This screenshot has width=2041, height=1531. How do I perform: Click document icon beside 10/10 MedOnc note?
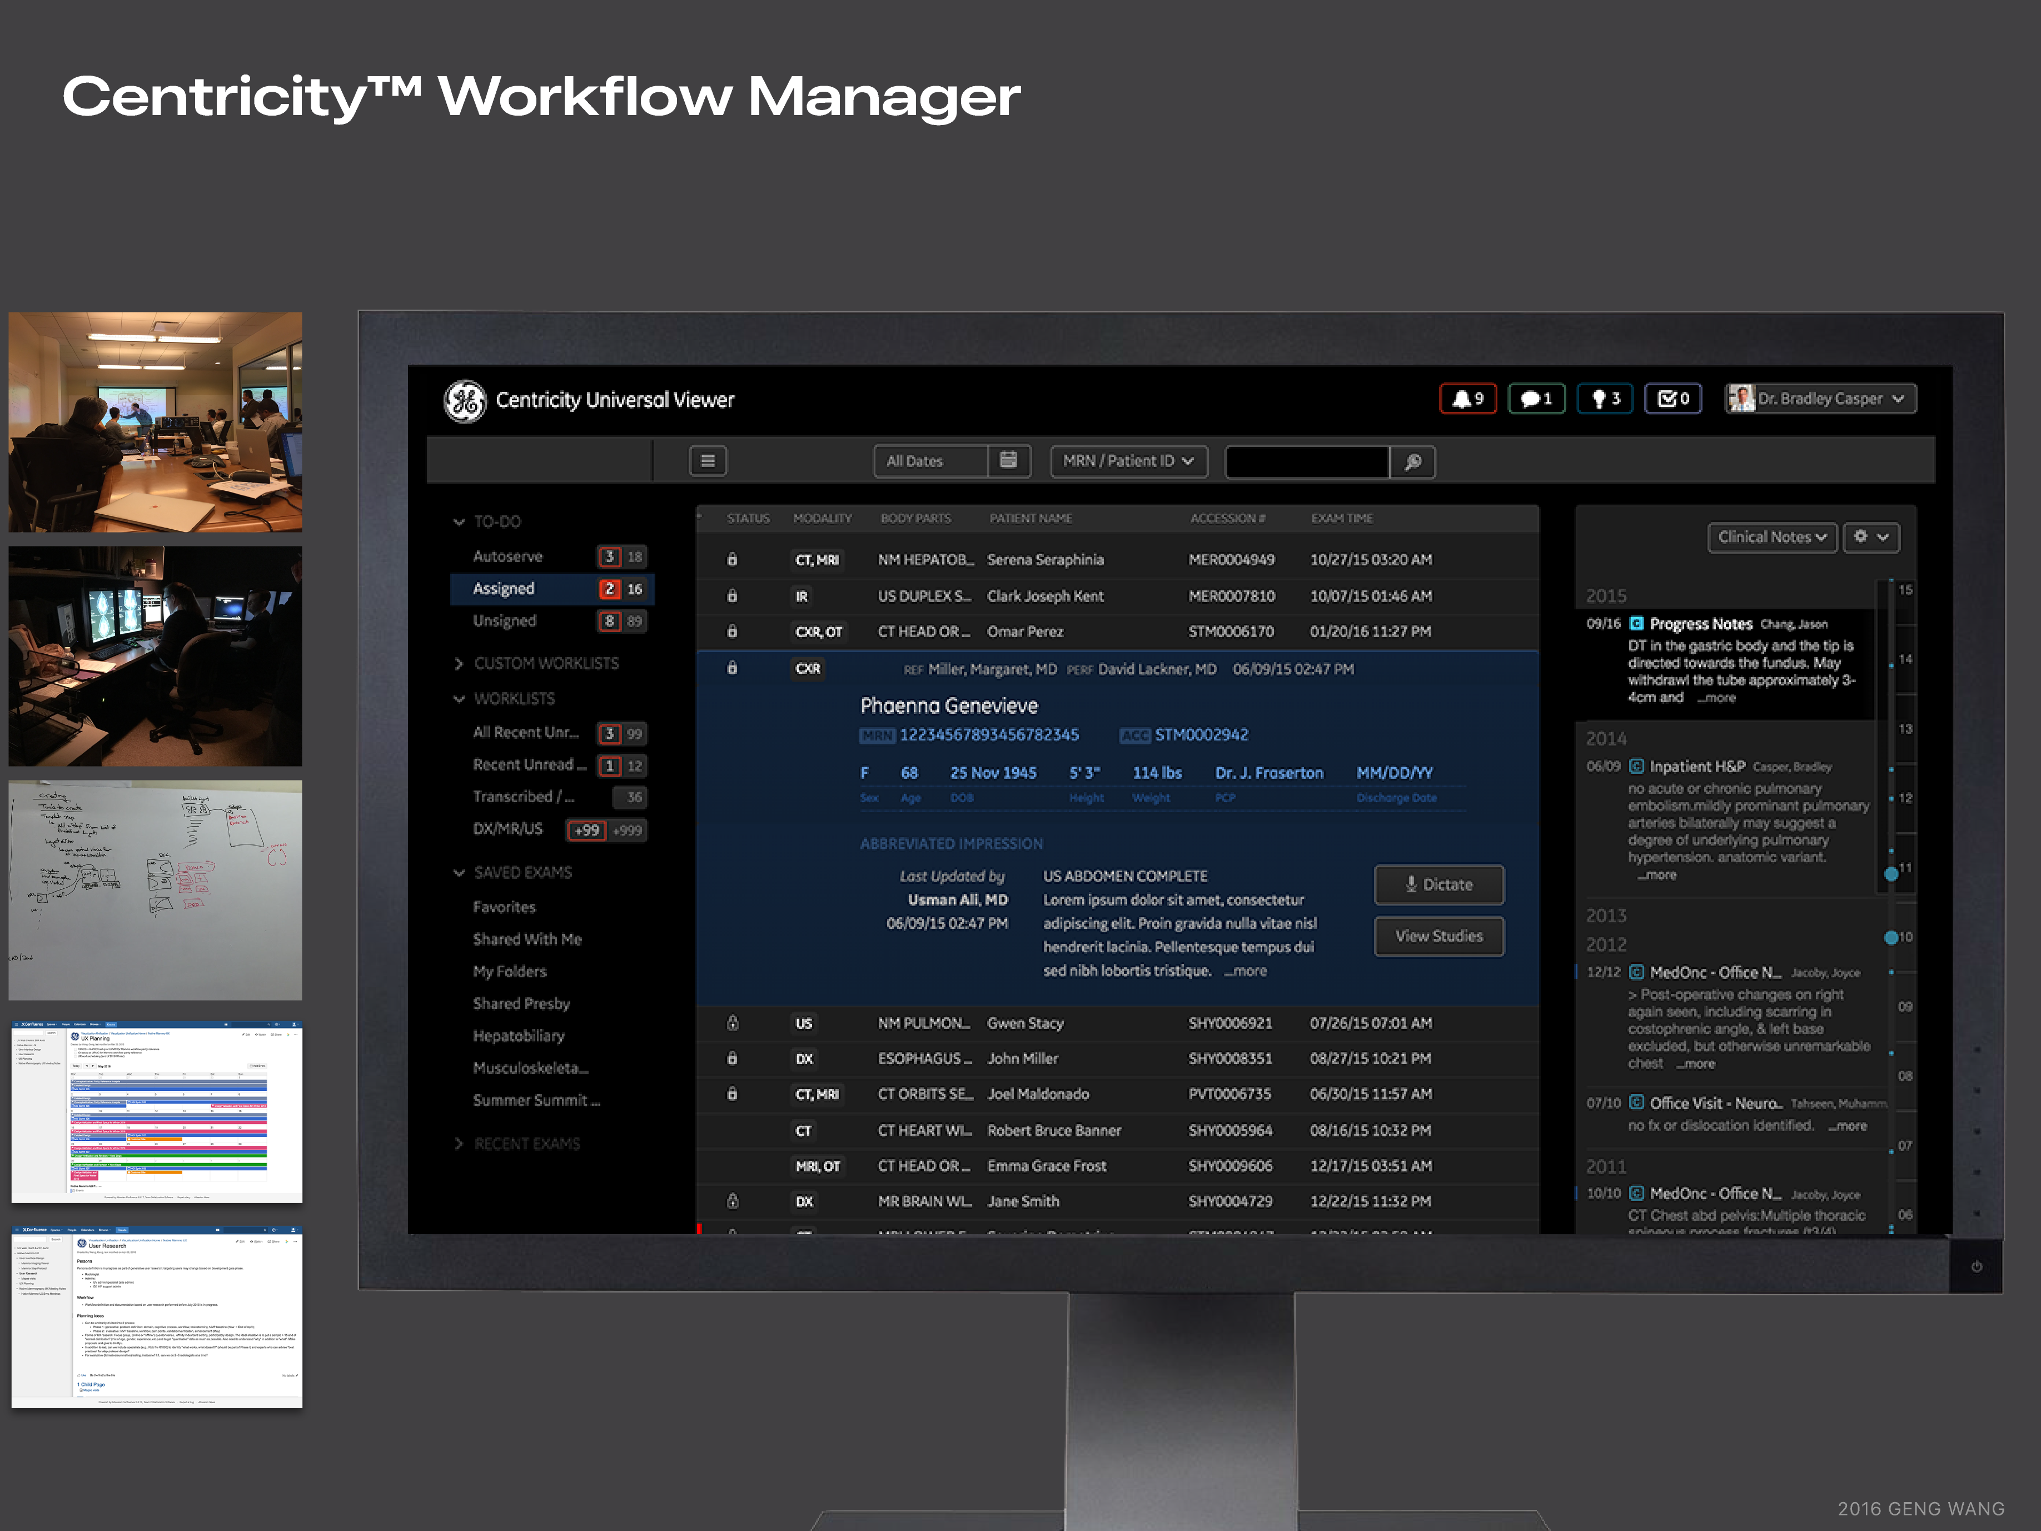click(x=1637, y=1193)
